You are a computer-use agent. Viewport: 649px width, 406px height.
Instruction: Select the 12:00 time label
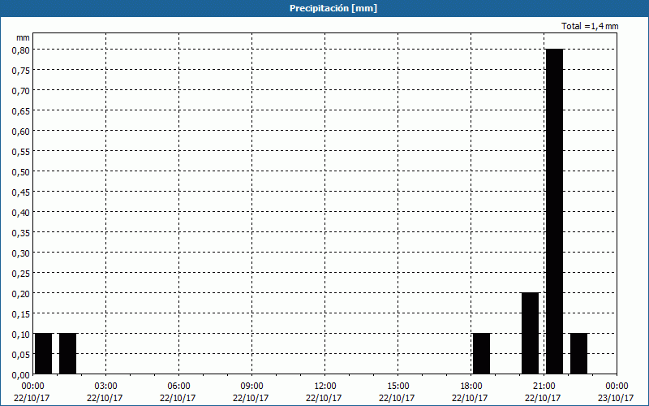click(x=325, y=387)
